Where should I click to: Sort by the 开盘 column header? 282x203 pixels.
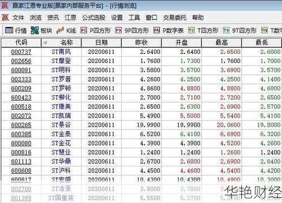coord(182,43)
